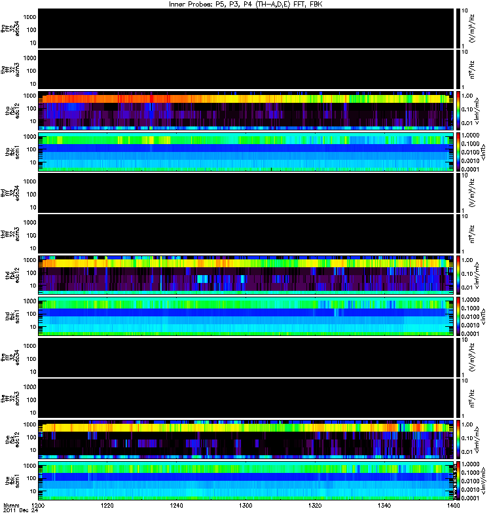The height and width of the screenshot is (524, 491).
Task: Click the 1340 time axis label
Action: pyautogui.click(x=384, y=505)
